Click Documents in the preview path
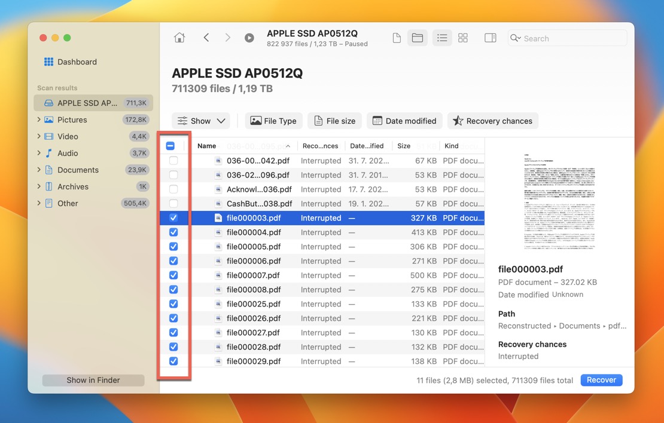The image size is (664, 423). [579, 326]
